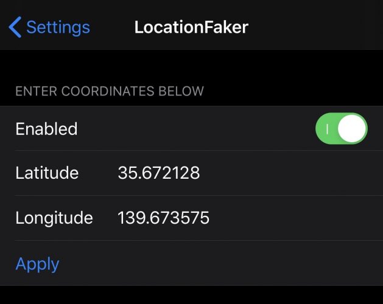Tap the empty area below Apply

(191, 295)
